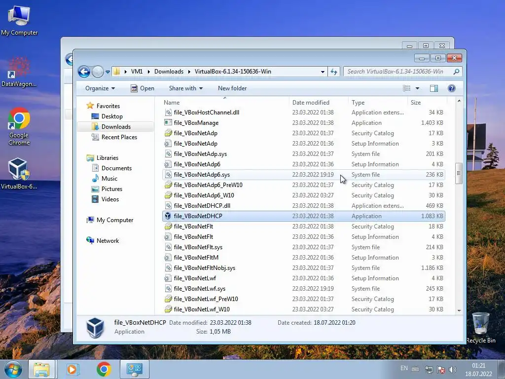Image resolution: width=505 pixels, height=379 pixels.
Task: Open Desktop in the navigation pane
Action: point(112,116)
